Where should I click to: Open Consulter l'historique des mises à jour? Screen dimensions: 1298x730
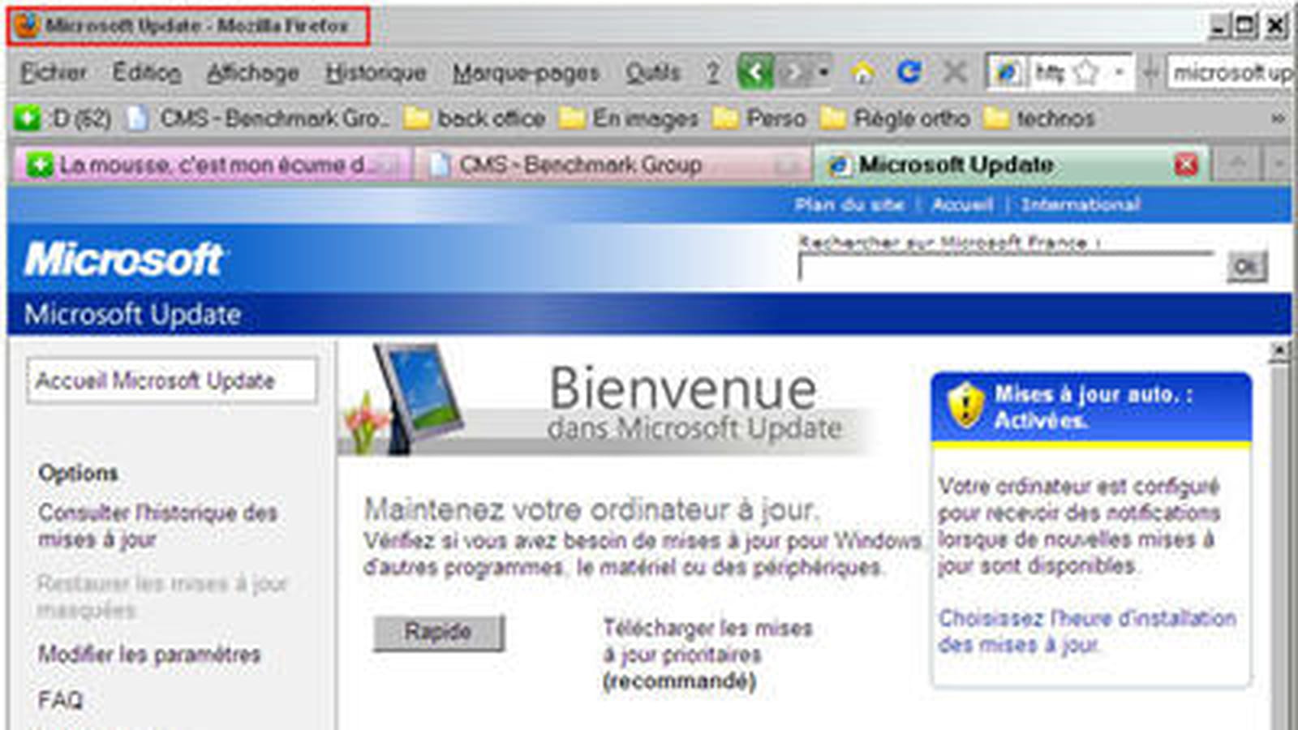(x=158, y=526)
